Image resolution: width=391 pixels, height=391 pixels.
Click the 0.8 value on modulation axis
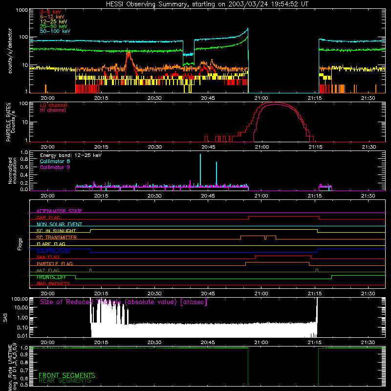click(x=24, y=159)
